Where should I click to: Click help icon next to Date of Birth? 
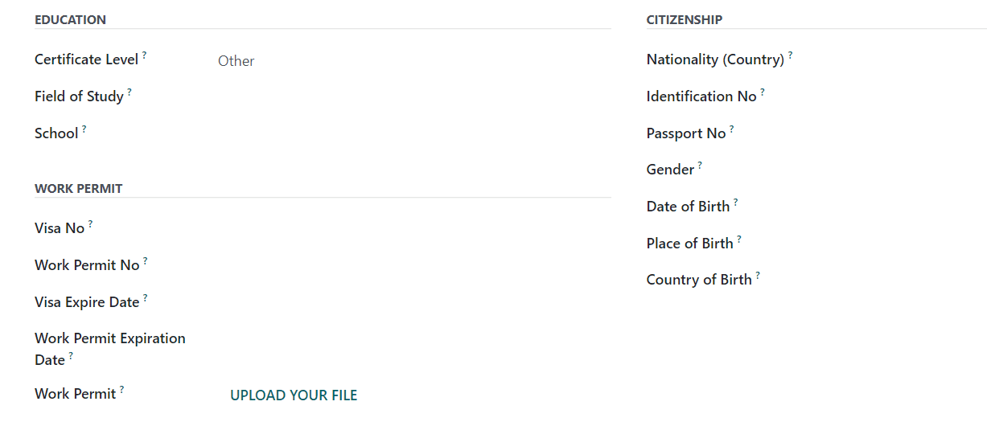(735, 203)
